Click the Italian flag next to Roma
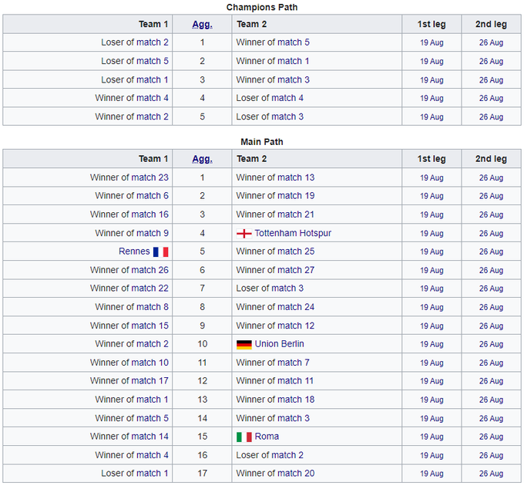Viewport: 524px width, 486px height. click(x=244, y=437)
